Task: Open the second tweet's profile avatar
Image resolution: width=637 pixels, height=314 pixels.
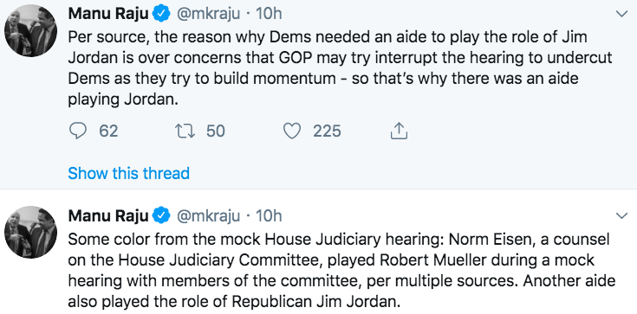Action: tap(30, 232)
